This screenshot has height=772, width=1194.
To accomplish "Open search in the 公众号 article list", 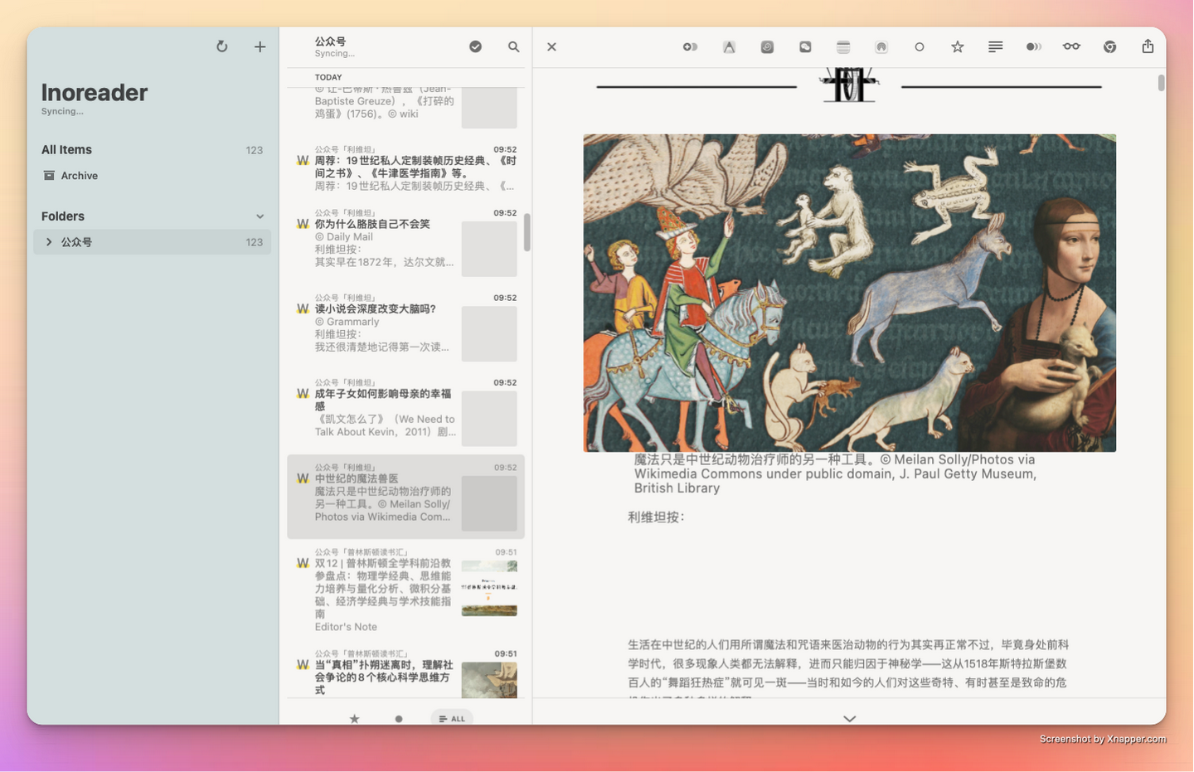I will 513,47.
